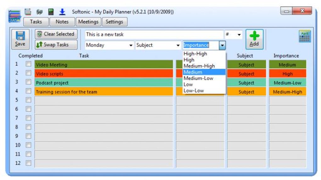This screenshot has height=180, width=321.
Task: Check the Completed box for row 3
Action: (28, 82)
